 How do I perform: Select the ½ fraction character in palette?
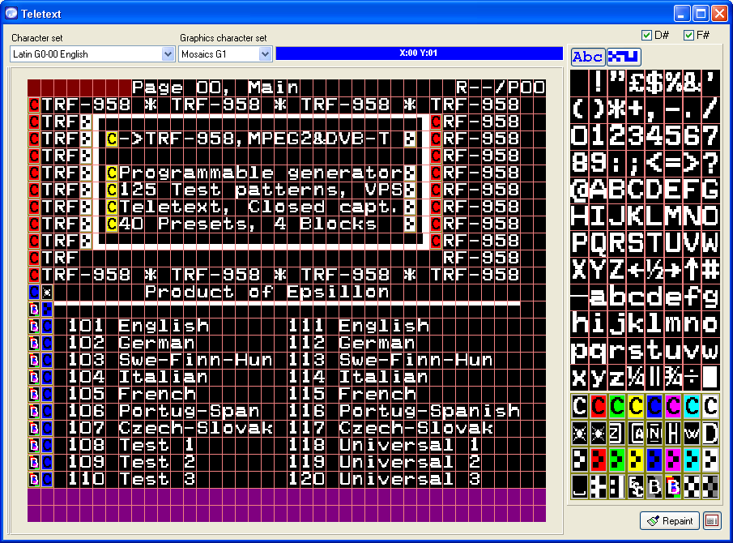coord(654,270)
